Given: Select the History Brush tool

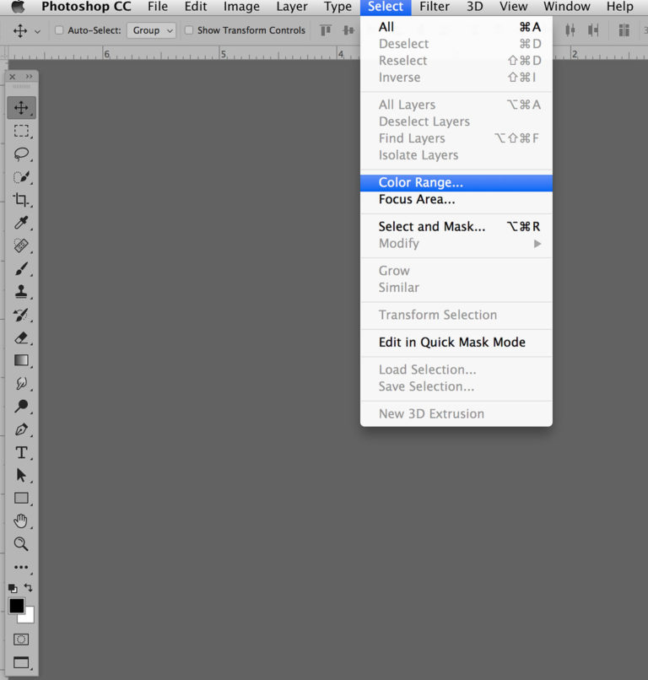Looking at the screenshot, I should coord(21,315).
